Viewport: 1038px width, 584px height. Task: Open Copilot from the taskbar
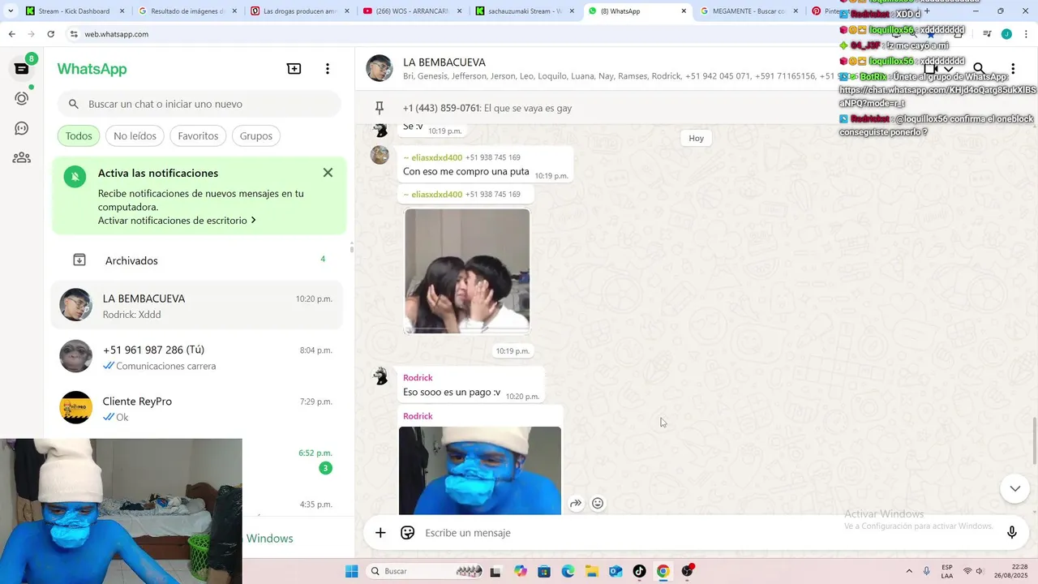click(x=520, y=571)
